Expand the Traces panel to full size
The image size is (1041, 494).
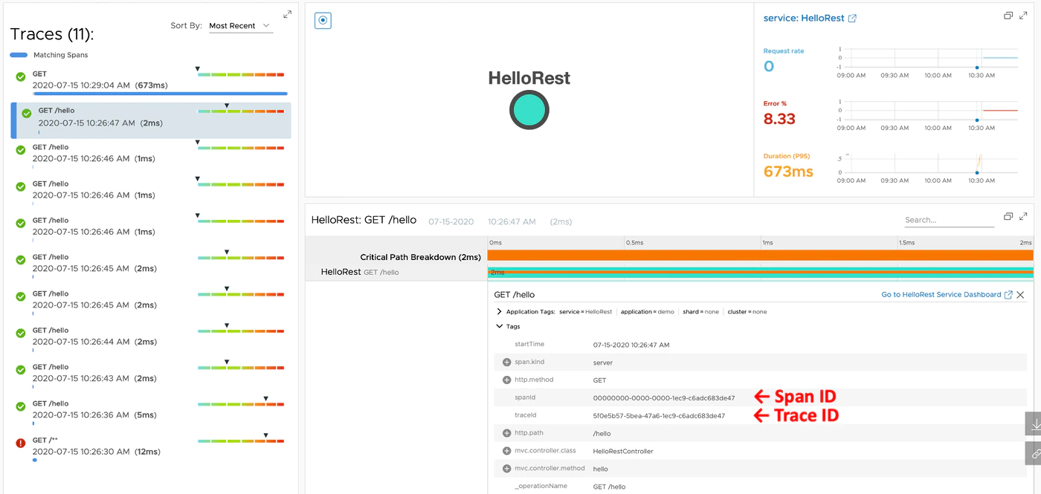coord(288,14)
